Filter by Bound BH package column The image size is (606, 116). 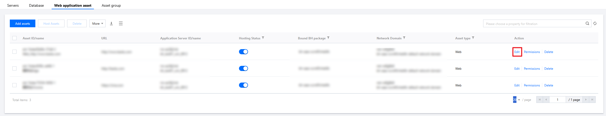point(328,38)
